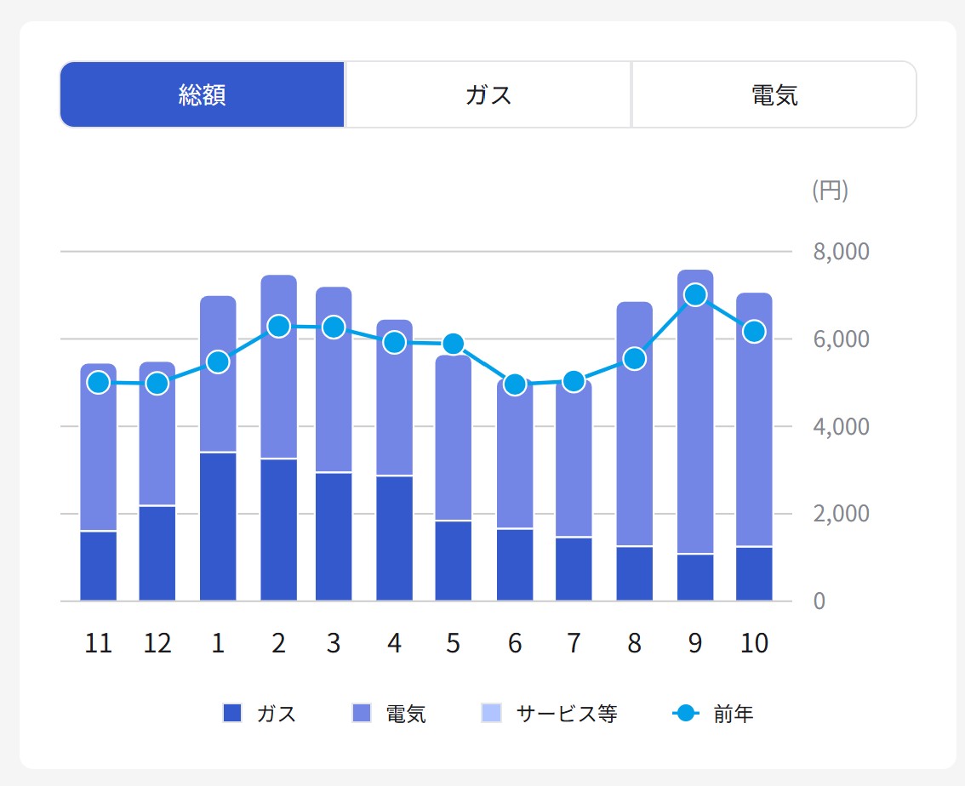
Task: Click the 前年 data point for September
Action: pyautogui.click(x=695, y=294)
